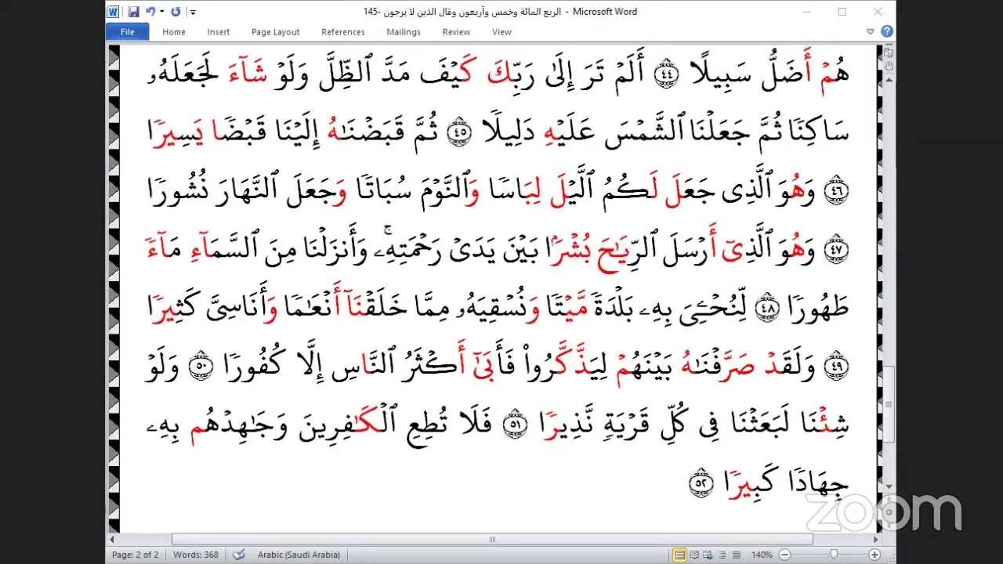Maximize the Microsoft Word window

click(x=842, y=12)
